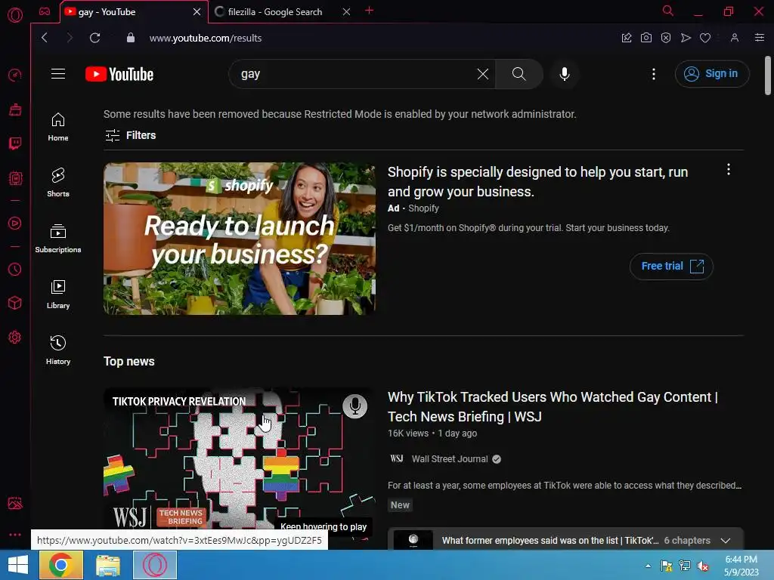Open the muted volume tray icon
Image resolution: width=774 pixels, height=580 pixels.
pos(703,566)
